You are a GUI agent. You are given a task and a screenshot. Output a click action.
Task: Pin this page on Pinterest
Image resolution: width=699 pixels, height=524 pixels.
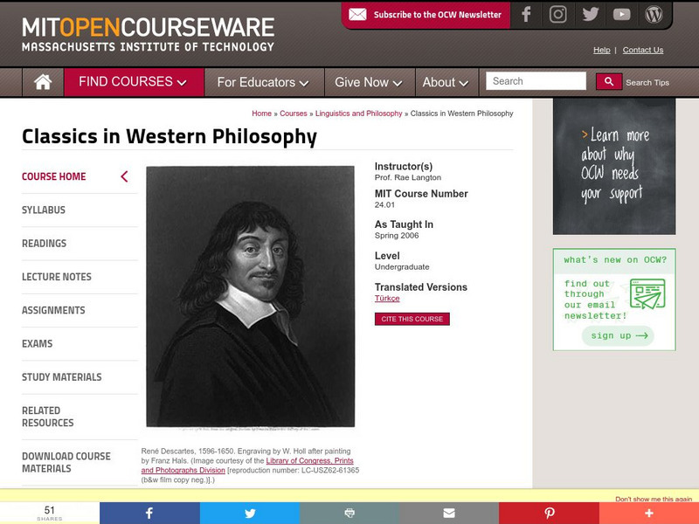point(549,513)
